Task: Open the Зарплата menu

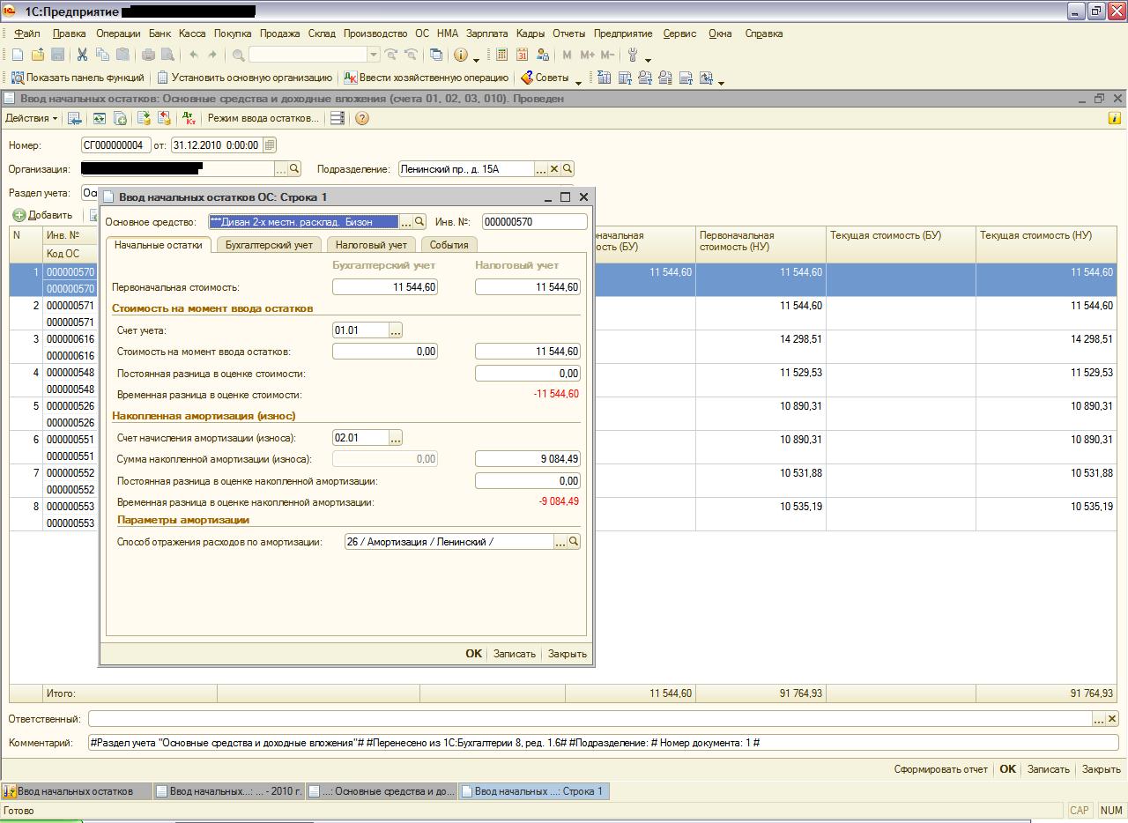Action: [x=486, y=33]
